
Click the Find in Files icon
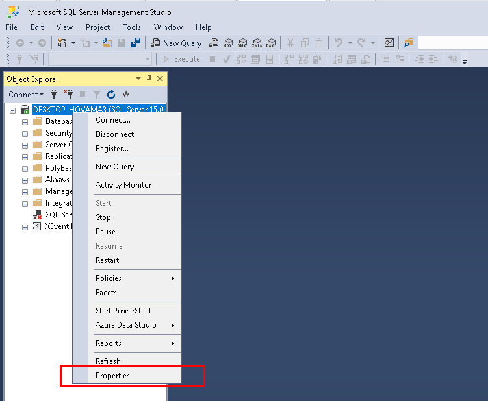click(x=409, y=43)
